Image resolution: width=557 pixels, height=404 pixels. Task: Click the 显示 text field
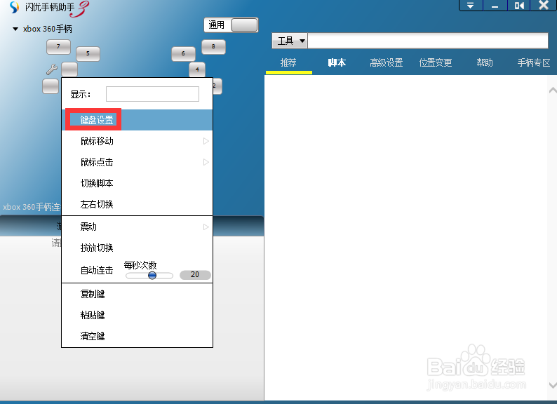pos(152,94)
